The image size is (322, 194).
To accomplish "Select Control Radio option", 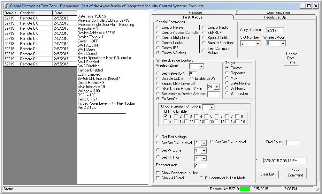I will (204, 27).
